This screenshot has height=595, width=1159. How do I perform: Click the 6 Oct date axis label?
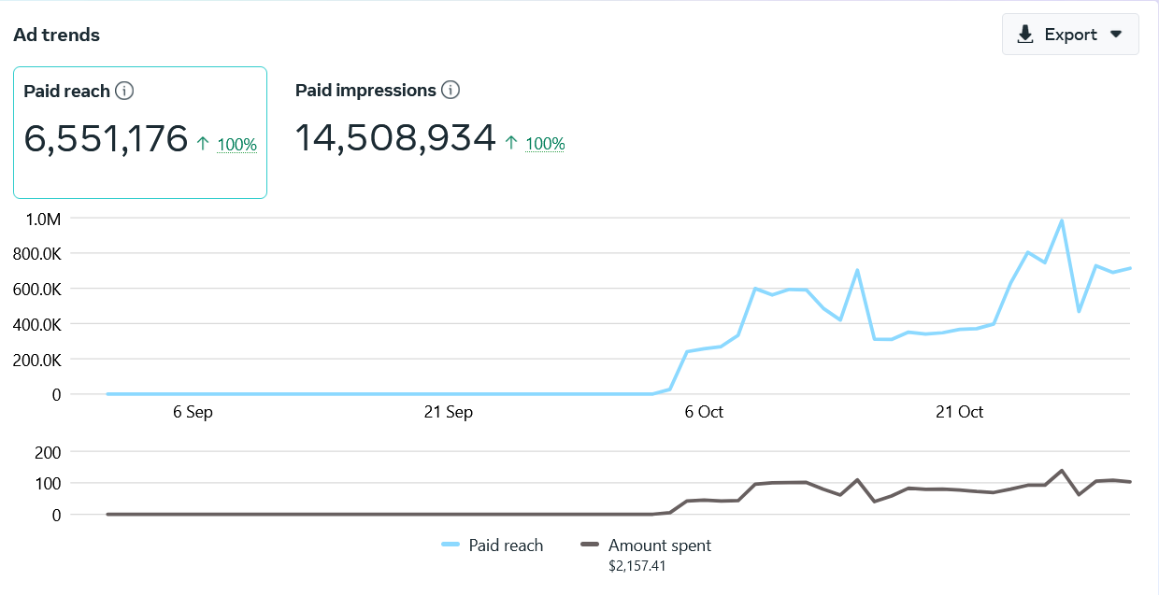[x=704, y=412]
